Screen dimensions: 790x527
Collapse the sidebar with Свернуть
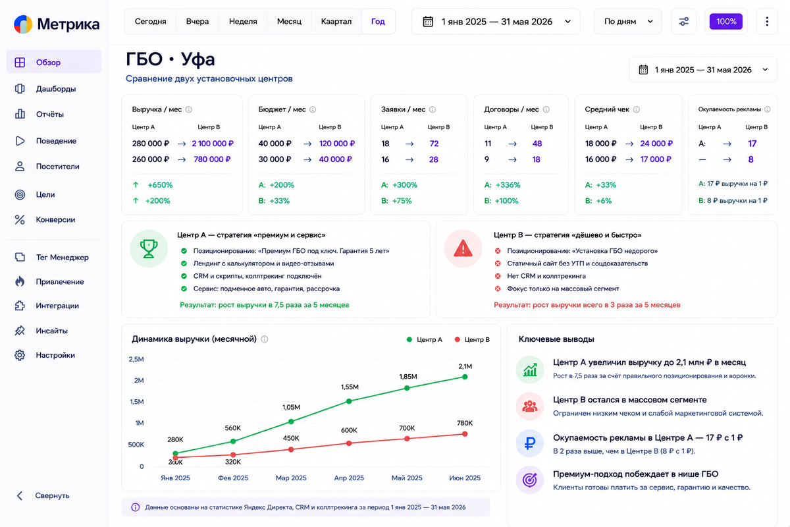[43, 495]
